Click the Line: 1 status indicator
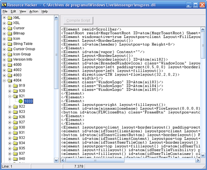 pos(7,167)
